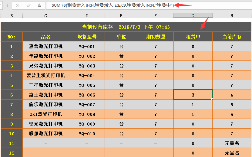Select 租赁中 value 0 for 惠普激光打印机
The image size is (252, 157).
(193, 46)
